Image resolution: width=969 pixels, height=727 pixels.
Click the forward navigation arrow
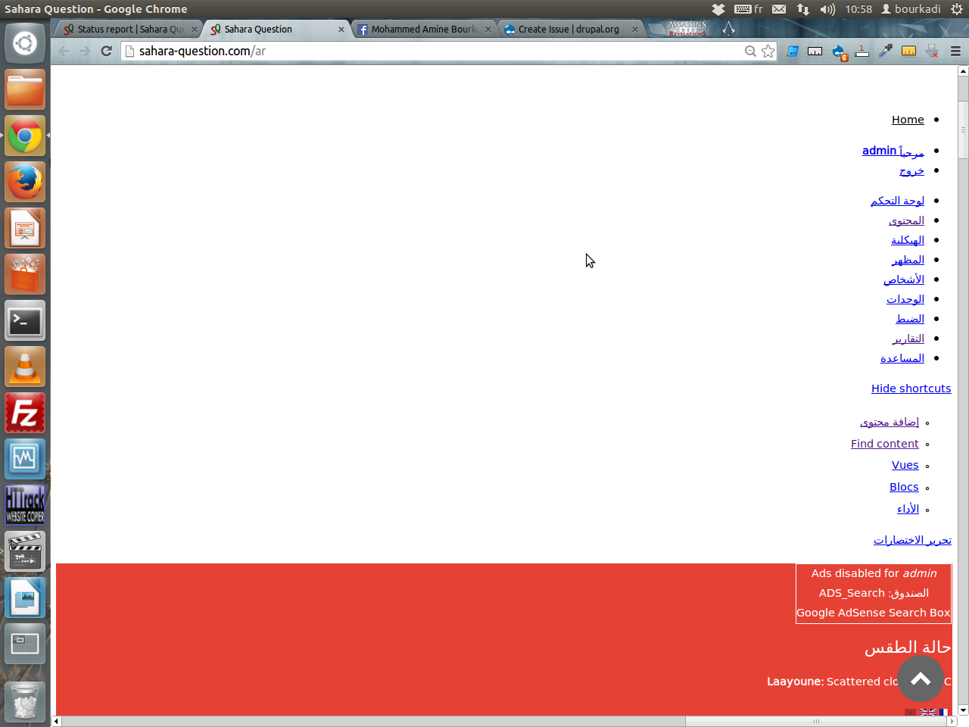[x=85, y=51]
